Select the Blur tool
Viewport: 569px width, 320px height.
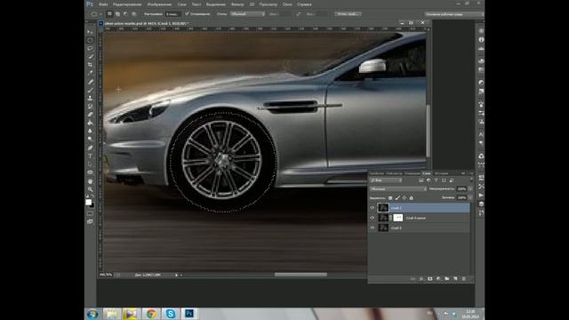(x=90, y=131)
